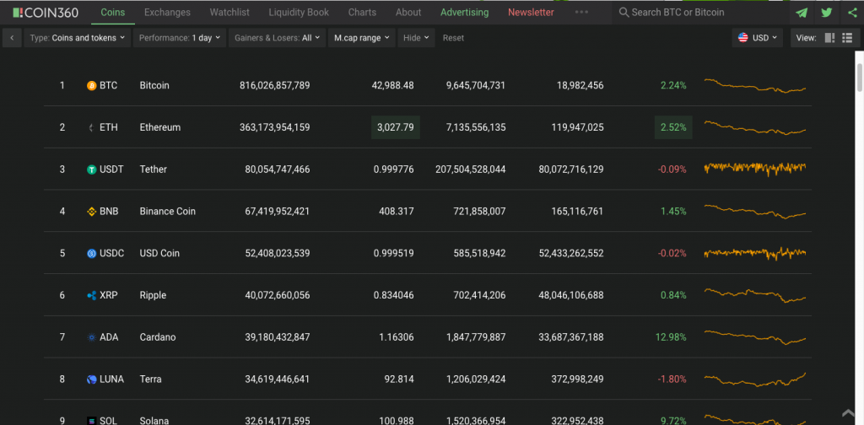
Task: Switch to list view icon
Action: pyautogui.click(x=847, y=38)
